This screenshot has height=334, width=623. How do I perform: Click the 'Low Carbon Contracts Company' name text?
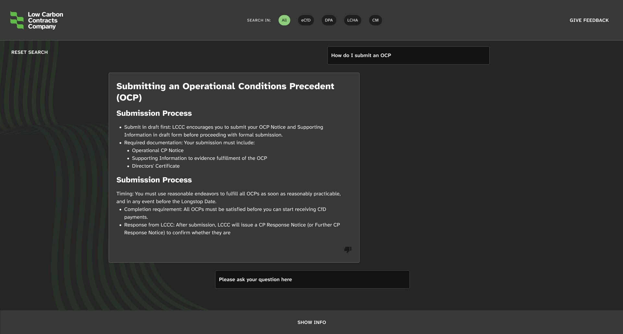click(x=45, y=20)
